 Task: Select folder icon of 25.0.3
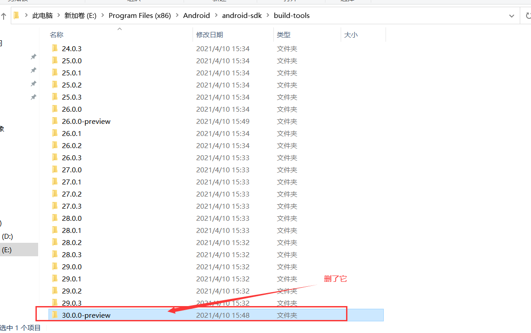click(x=55, y=97)
